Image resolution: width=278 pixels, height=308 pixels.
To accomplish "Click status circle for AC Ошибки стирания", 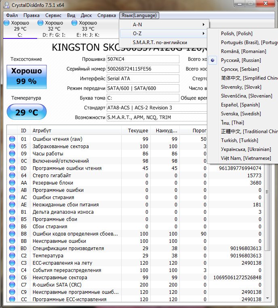I will click(12, 197).
